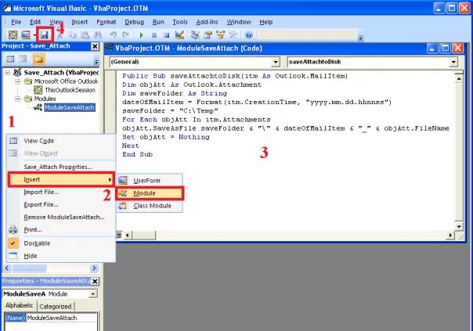Screen dimensions: 473x331
Task: Click the Toolbox icon in the toolbar
Action: coord(233,35)
